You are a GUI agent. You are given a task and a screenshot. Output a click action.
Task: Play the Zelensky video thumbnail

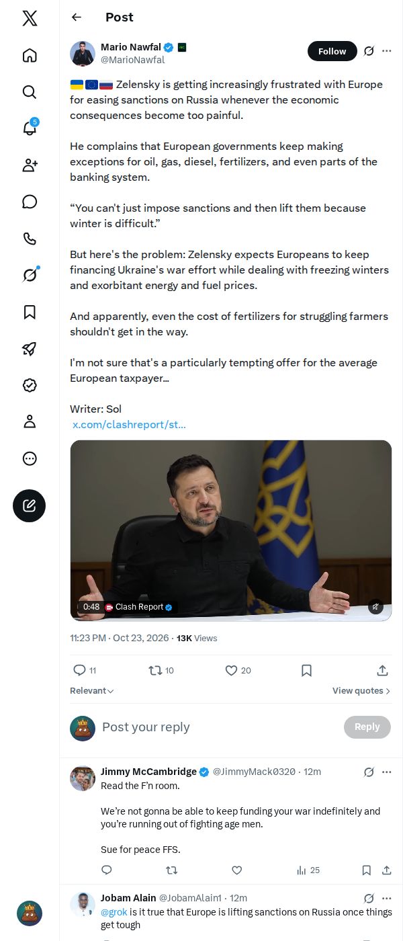pyautogui.click(x=231, y=530)
